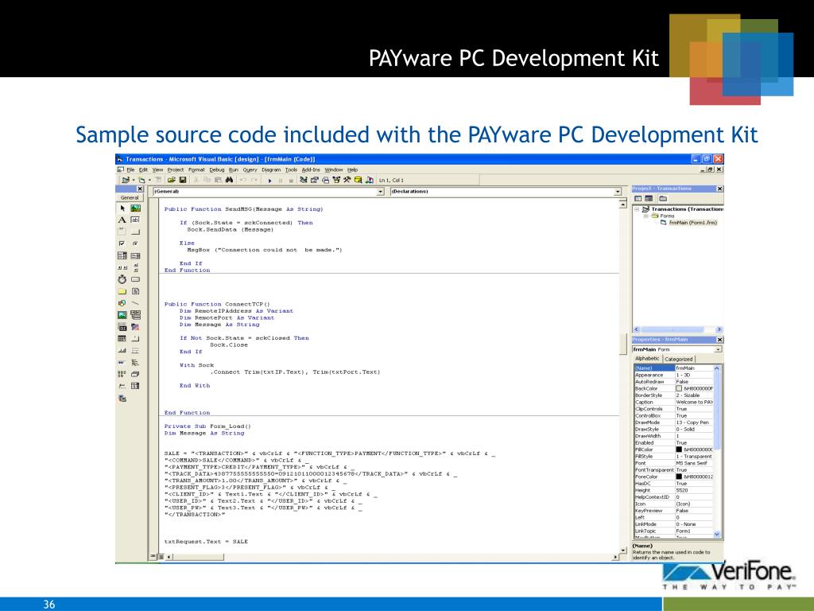Open the Data View Window toolbar icon

359,181
